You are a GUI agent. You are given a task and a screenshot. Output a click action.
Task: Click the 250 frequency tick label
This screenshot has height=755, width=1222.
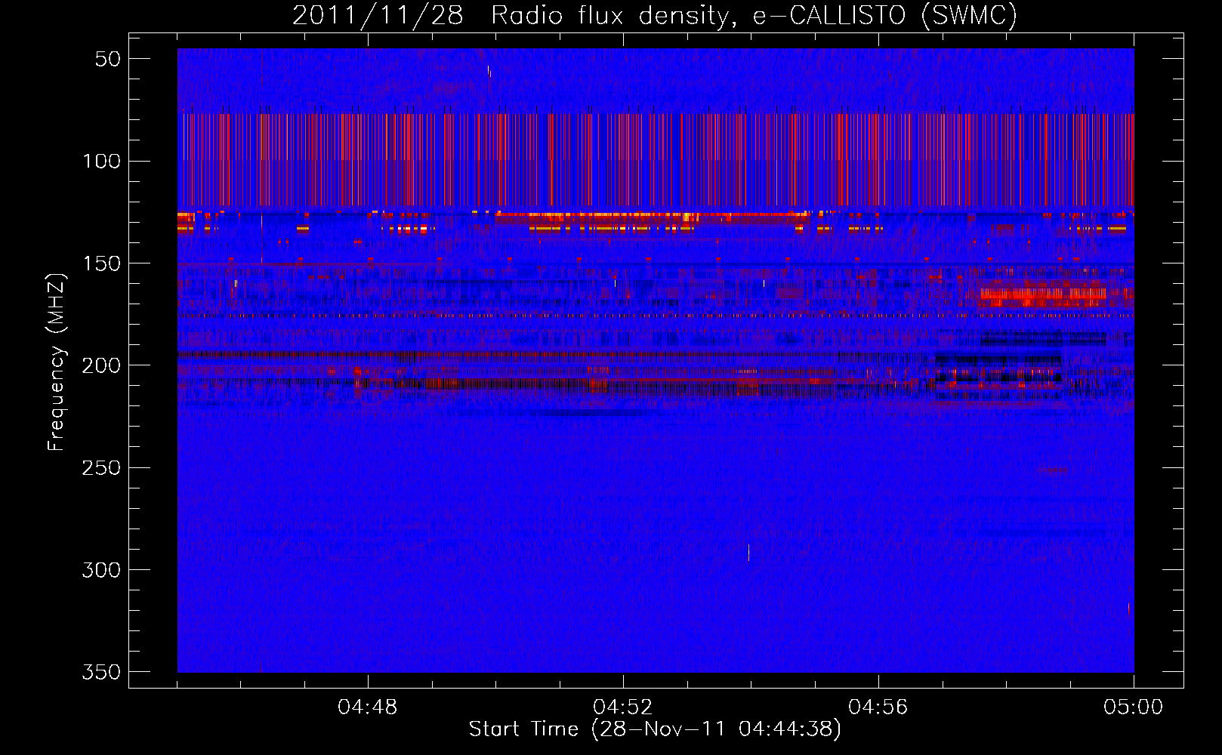(102, 467)
